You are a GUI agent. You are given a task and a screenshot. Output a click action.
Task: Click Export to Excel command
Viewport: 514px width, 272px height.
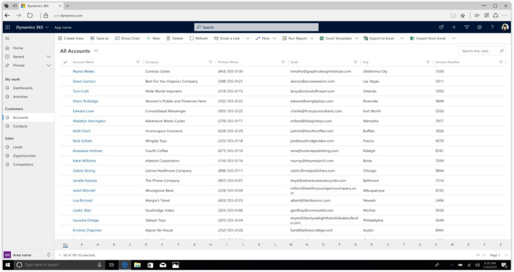[x=379, y=38]
